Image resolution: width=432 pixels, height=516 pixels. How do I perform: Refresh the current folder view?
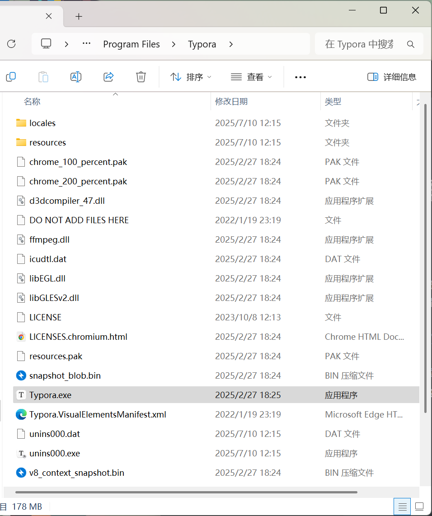(x=12, y=44)
